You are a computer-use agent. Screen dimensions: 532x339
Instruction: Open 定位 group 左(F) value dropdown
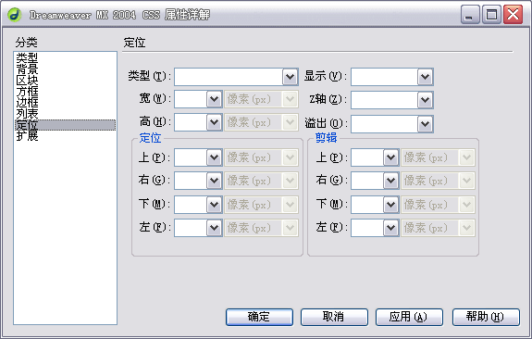point(214,228)
